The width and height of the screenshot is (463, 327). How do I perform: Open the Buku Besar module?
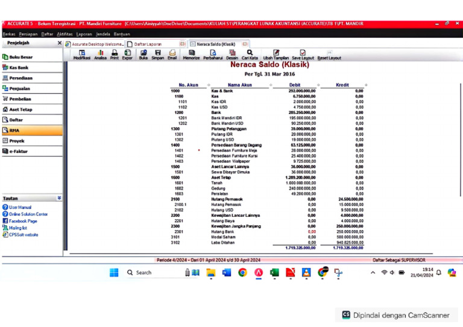pos(32,57)
